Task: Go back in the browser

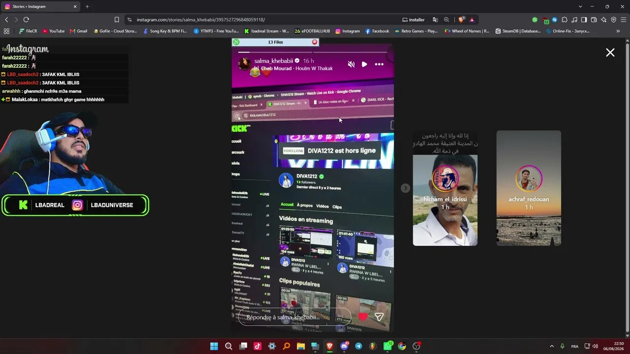Action: (6, 20)
